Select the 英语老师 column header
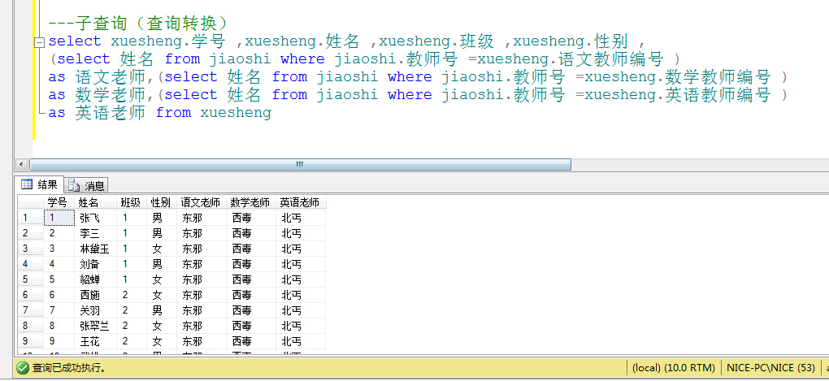Screen dimensions: 829x381 [300, 202]
